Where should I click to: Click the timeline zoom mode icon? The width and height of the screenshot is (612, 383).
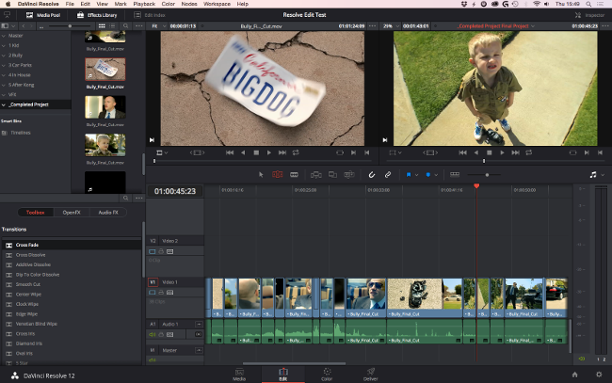tap(455, 174)
